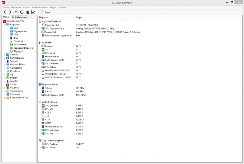The width and height of the screenshot is (244, 164).
Task: Select the CPU Package power row
Action: (63, 144)
